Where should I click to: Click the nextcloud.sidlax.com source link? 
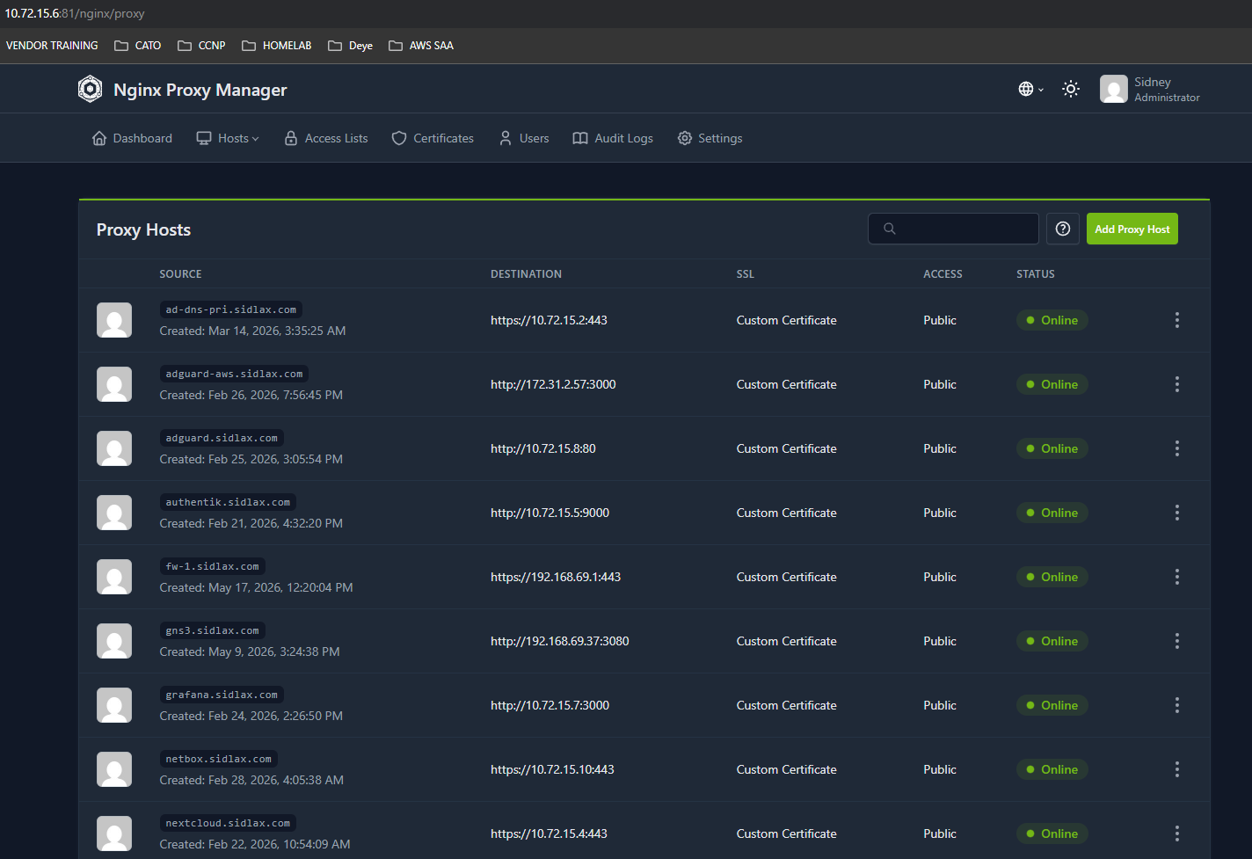point(228,823)
